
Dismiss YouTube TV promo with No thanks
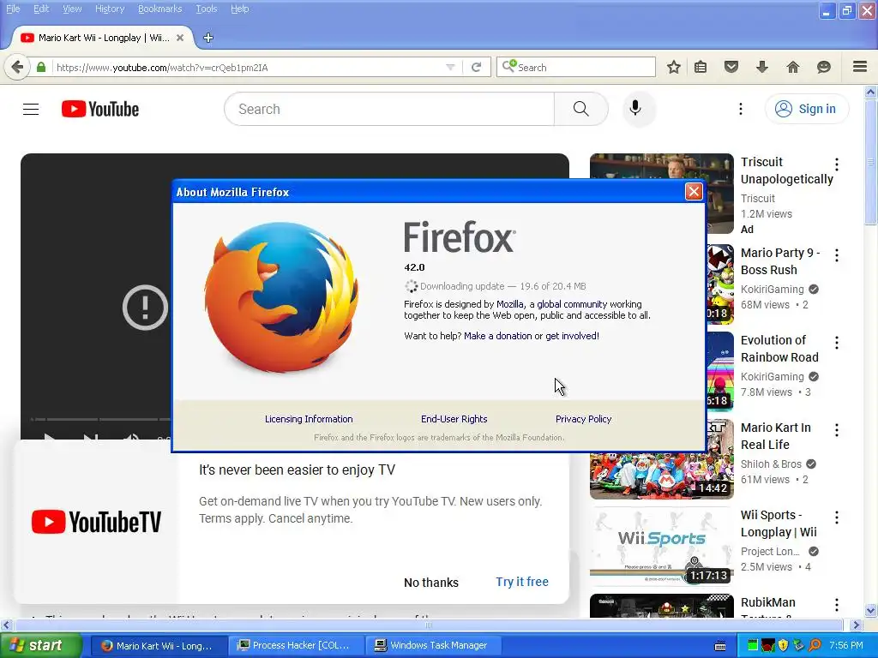tap(431, 583)
